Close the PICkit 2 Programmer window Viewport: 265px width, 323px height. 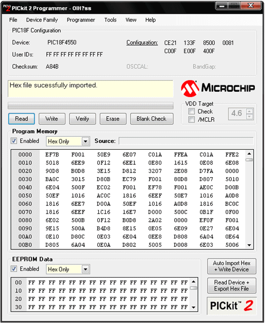250,6
